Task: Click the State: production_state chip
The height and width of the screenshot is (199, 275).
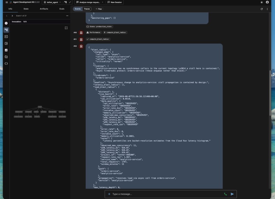Action: pyautogui.click(x=99, y=26)
